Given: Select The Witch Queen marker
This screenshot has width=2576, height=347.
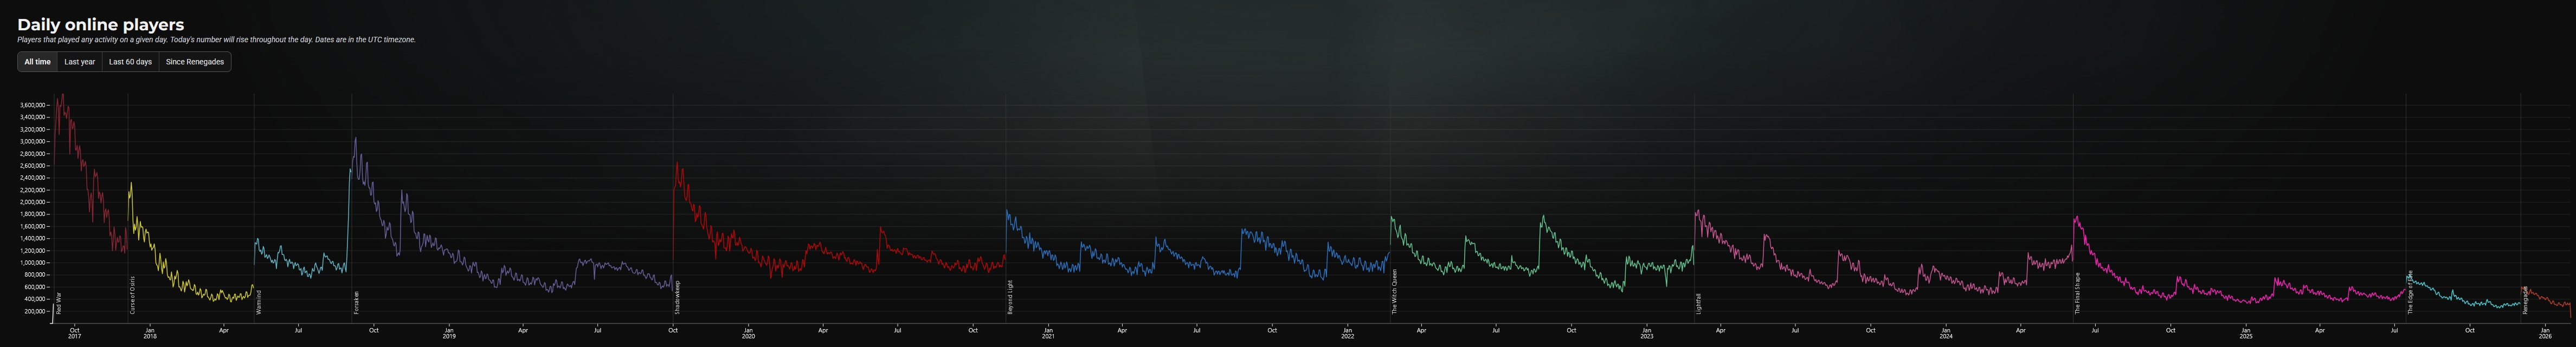Looking at the screenshot, I should point(1394,292).
